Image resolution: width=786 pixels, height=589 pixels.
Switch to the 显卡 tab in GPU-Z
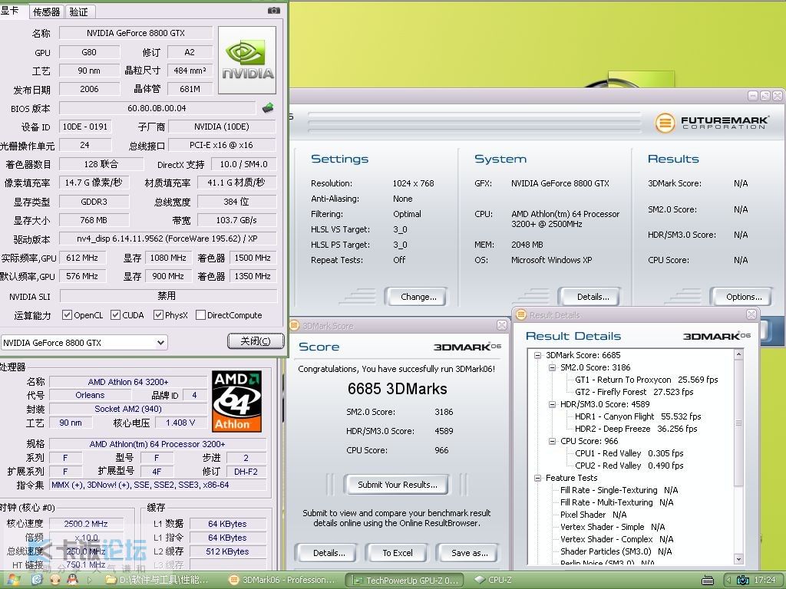(12, 11)
